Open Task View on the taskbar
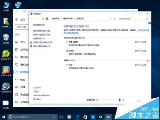160x120 pixels. (61, 117)
